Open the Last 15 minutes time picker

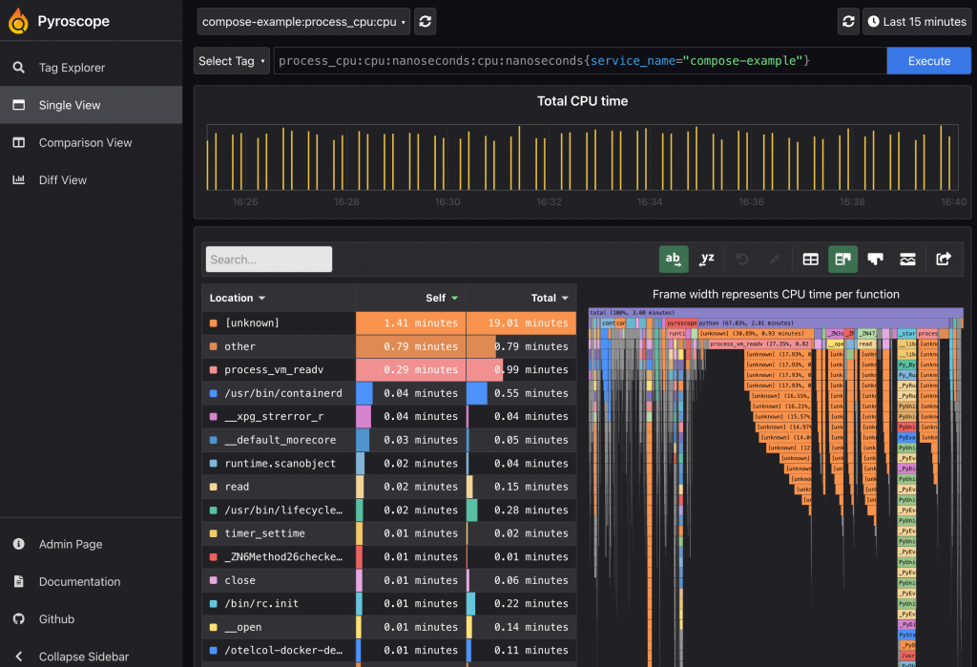point(917,22)
